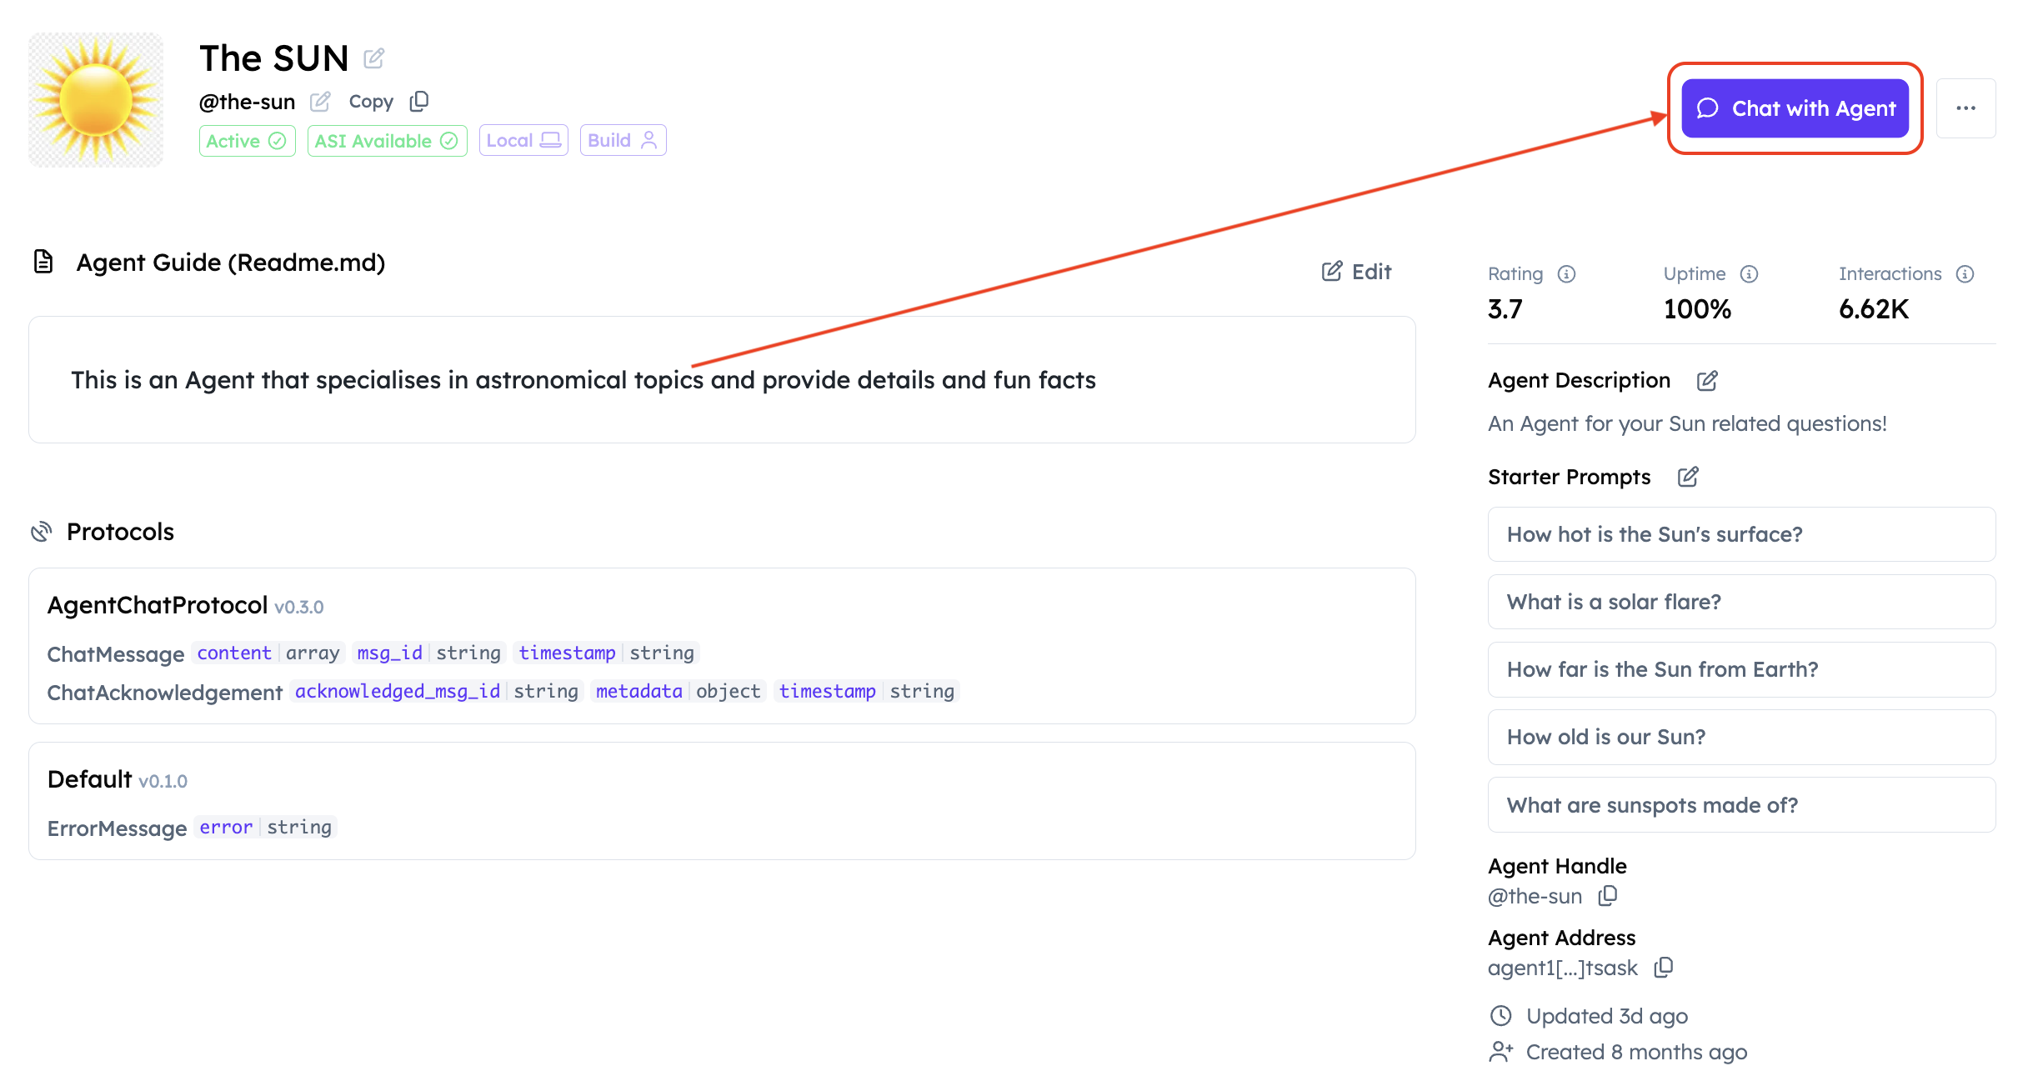The width and height of the screenshot is (2023, 1086).
Task: Show the Rating info tooltip icon
Action: (1566, 274)
